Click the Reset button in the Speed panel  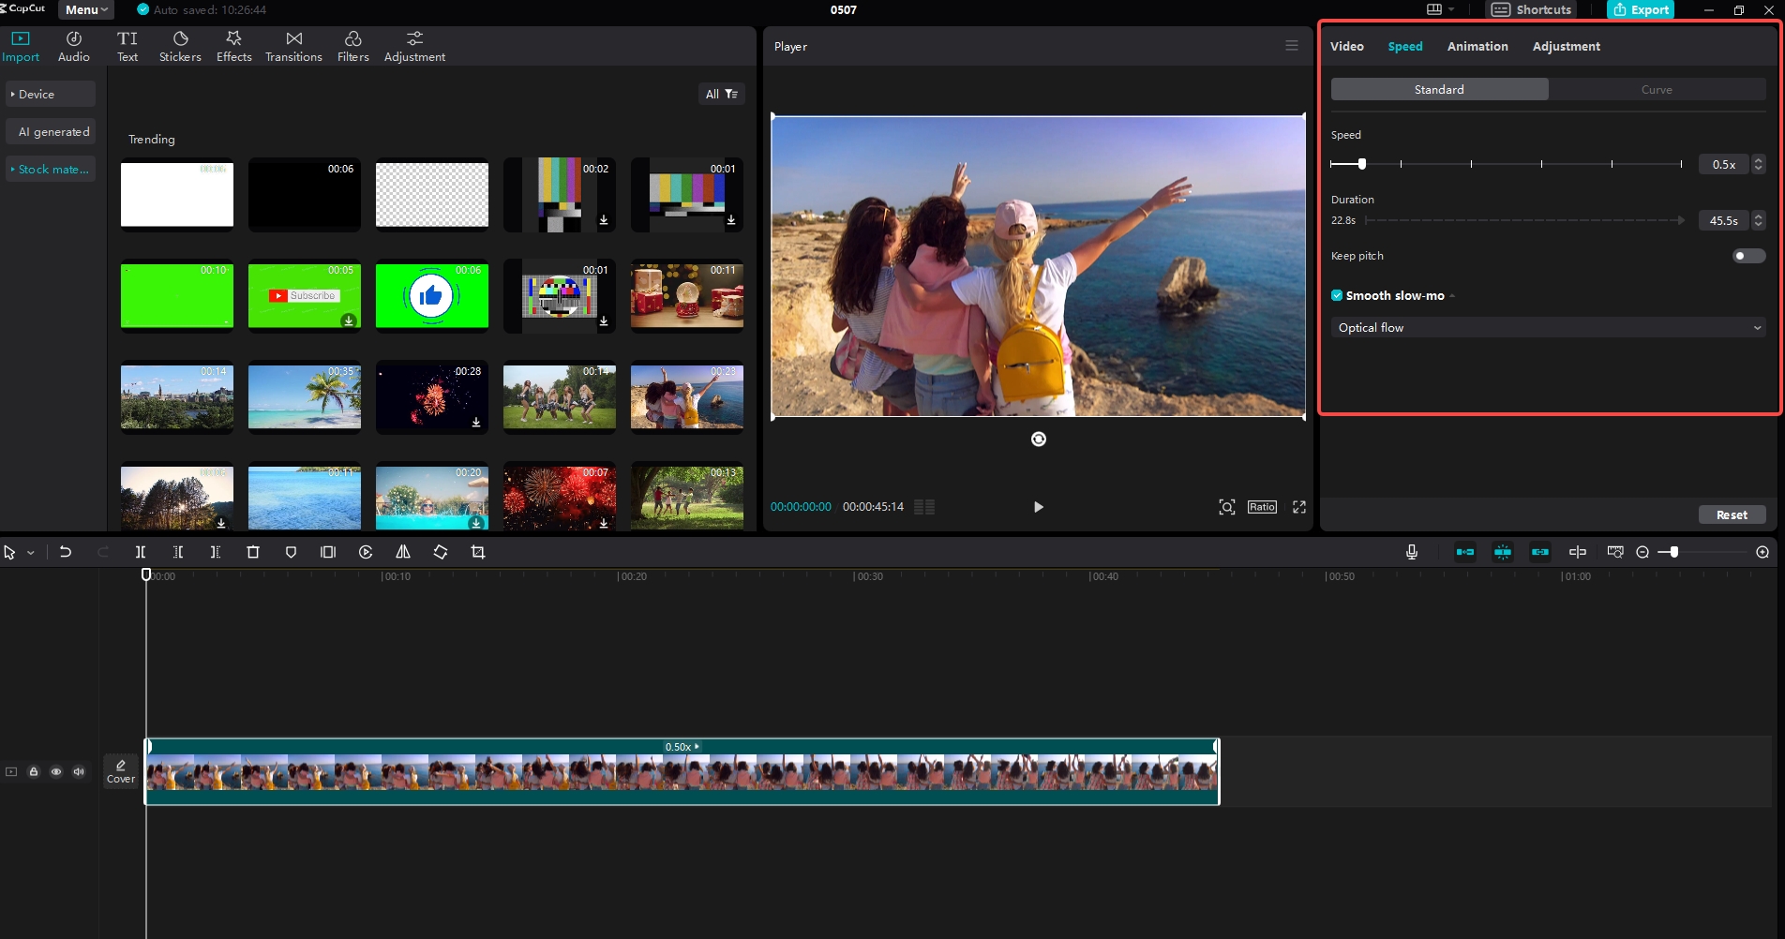pos(1732,514)
